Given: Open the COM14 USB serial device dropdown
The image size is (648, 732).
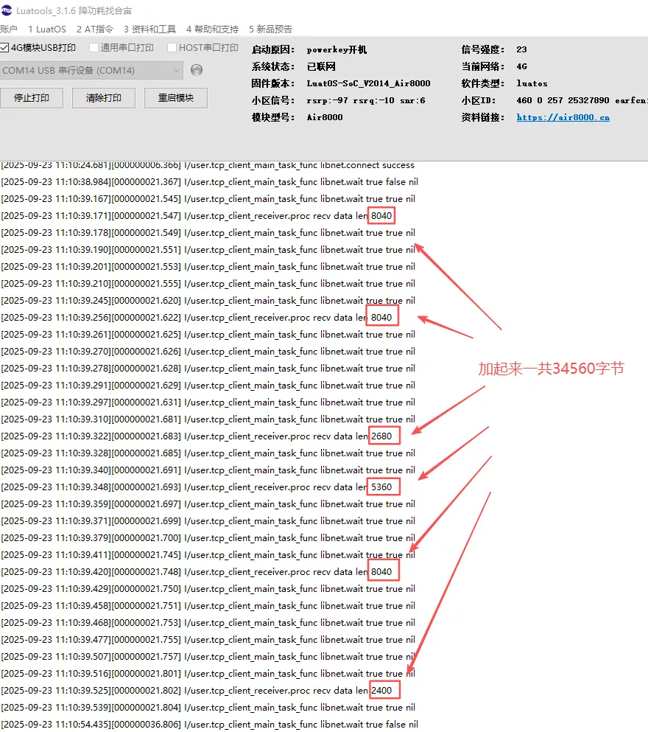Looking at the screenshot, I should click(91, 71).
